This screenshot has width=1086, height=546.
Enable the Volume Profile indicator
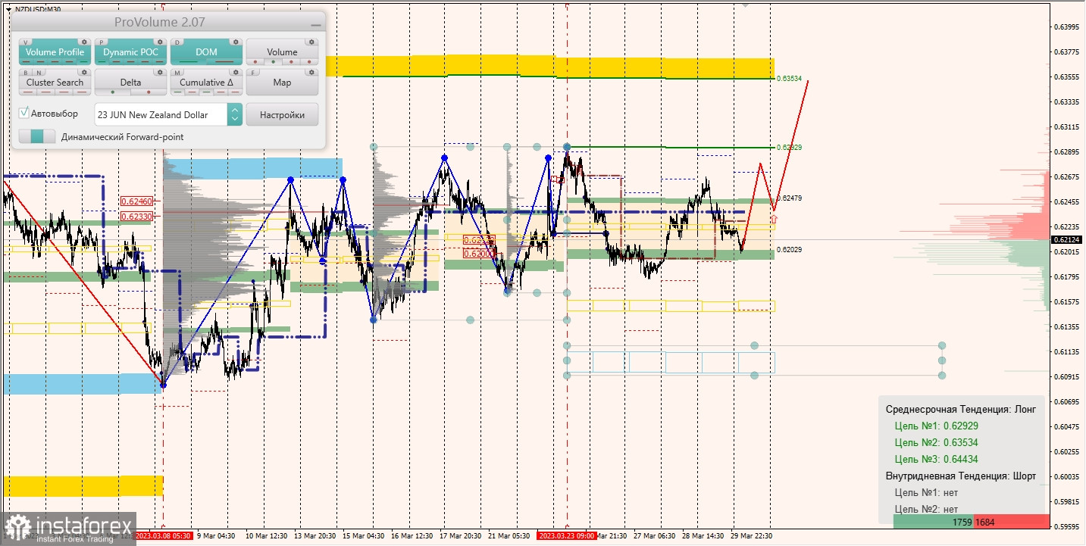(x=55, y=52)
